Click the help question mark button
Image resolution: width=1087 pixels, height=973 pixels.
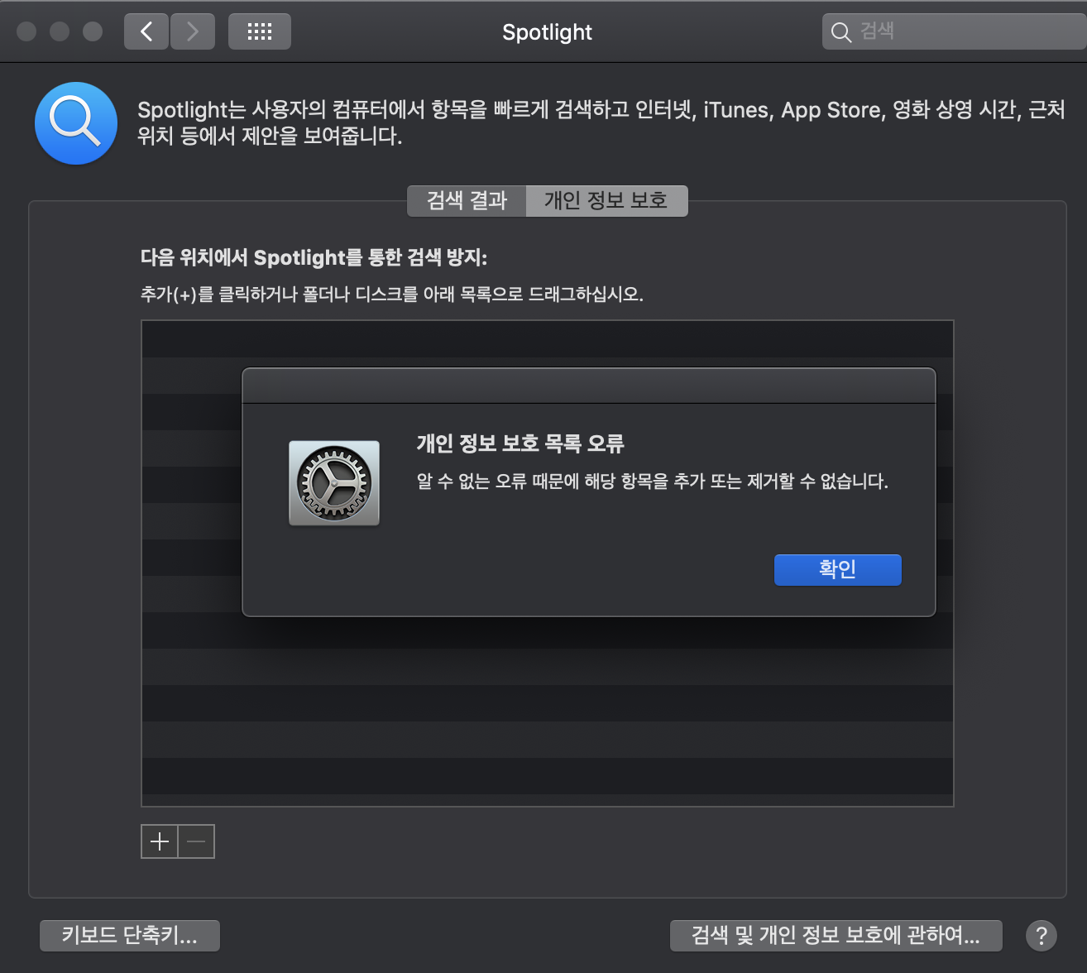(x=1041, y=936)
